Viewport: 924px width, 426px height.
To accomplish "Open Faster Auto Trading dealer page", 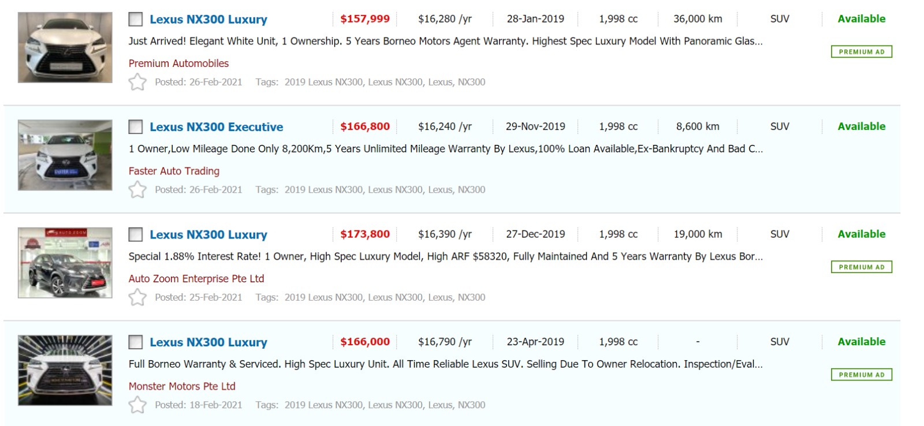I will (x=174, y=171).
